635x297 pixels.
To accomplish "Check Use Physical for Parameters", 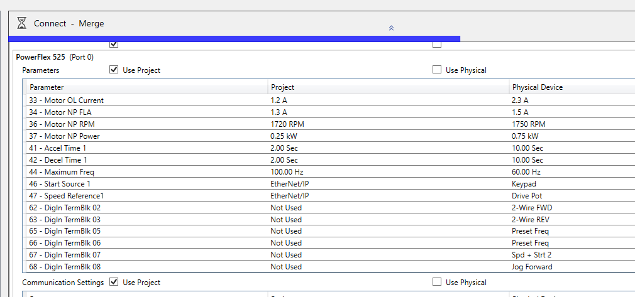I will 436,70.
